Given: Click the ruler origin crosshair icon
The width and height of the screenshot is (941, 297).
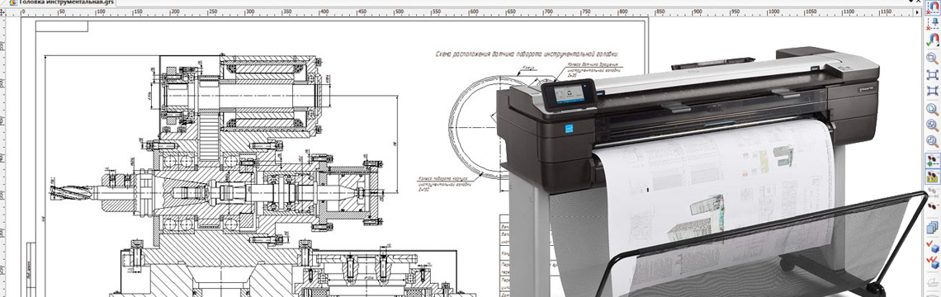Looking at the screenshot, I should tap(2, 12).
